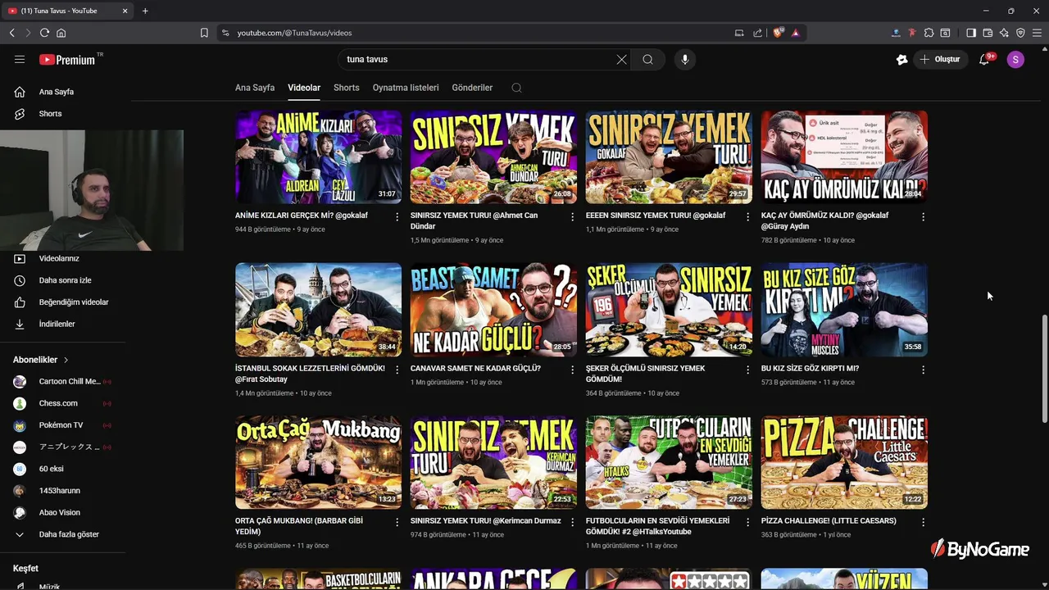Click the magnifier search button

648,59
